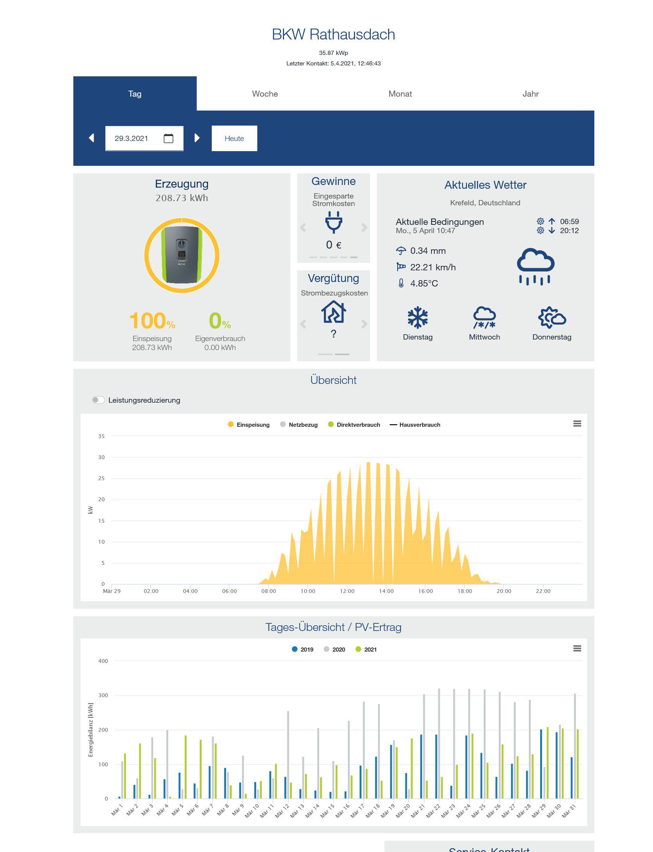The height and width of the screenshot is (852, 653).
Task: Click the 4.85°C temperature value
Action: [424, 283]
